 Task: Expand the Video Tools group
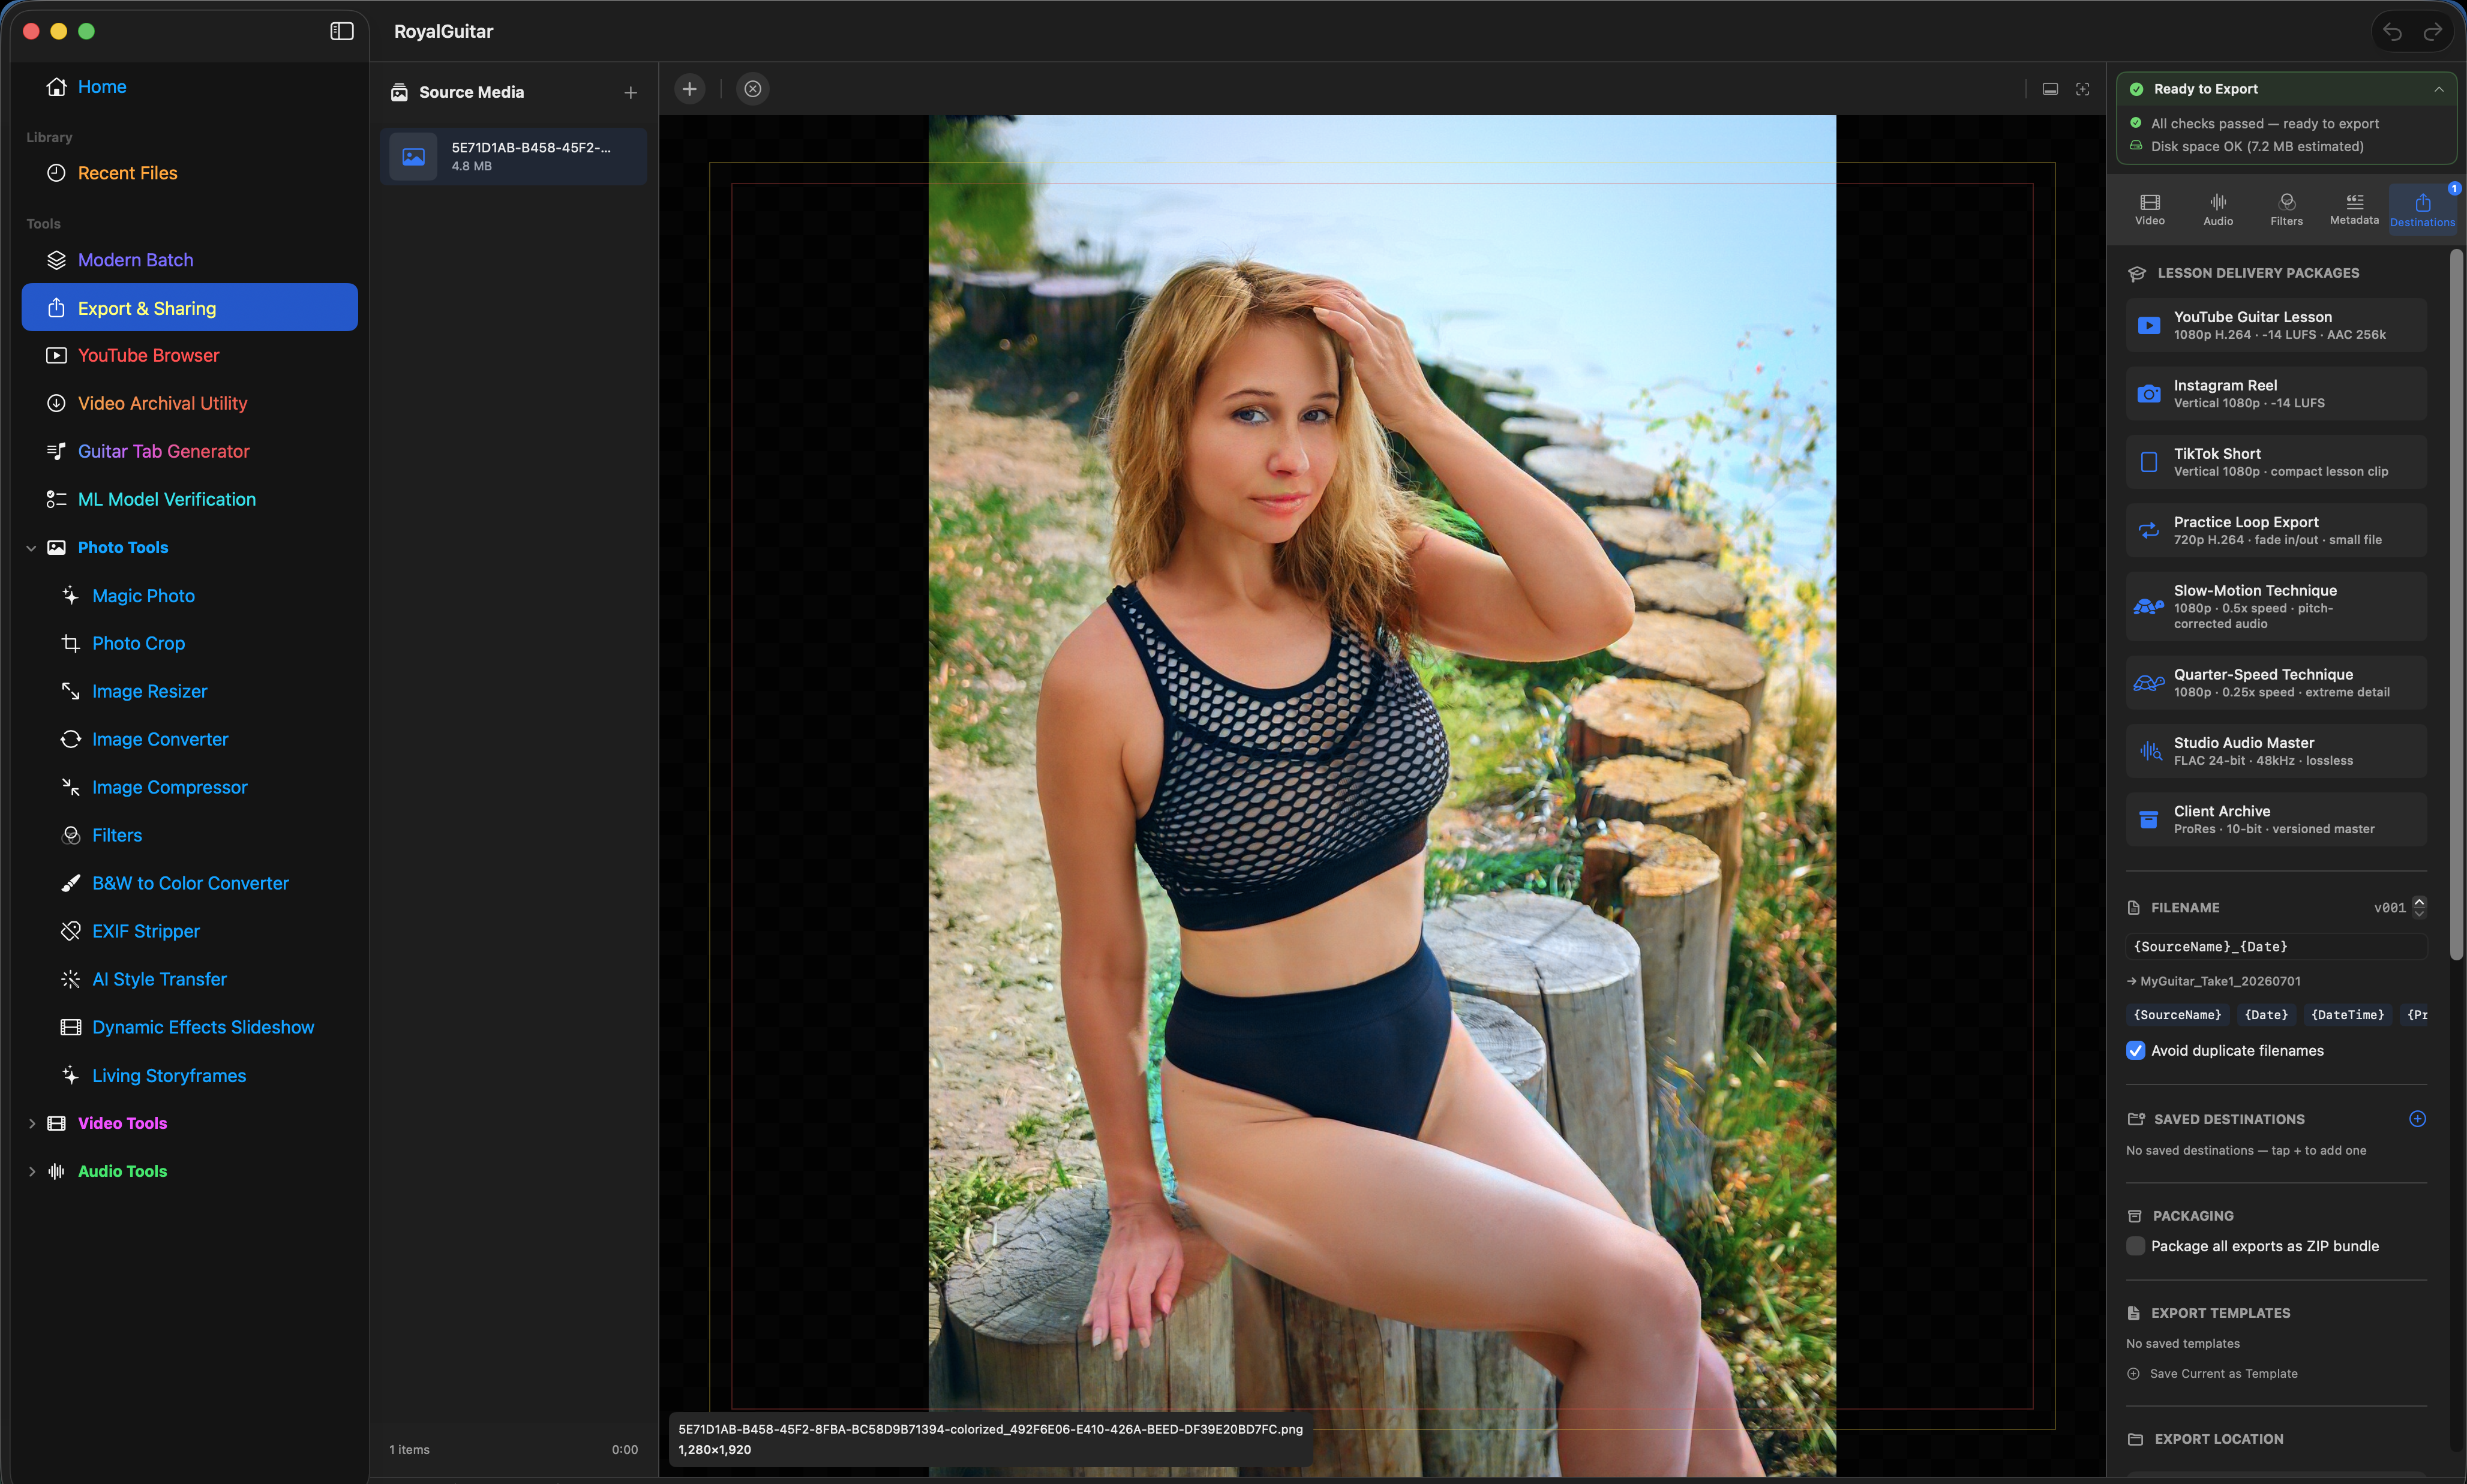[x=31, y=1124]
